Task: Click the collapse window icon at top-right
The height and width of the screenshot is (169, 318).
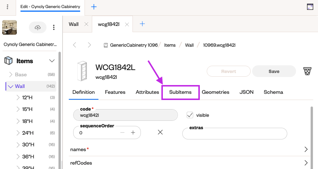Action: click(x=310, y=7)
